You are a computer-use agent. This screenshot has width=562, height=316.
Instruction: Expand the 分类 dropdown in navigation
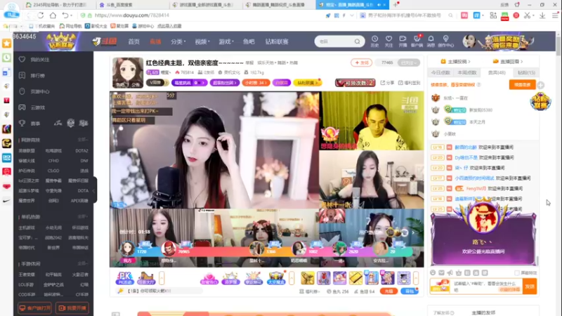[x=178, y=41]
